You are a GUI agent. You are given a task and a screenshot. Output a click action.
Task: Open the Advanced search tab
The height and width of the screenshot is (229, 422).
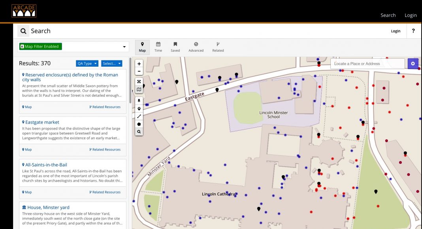(196, 47)
